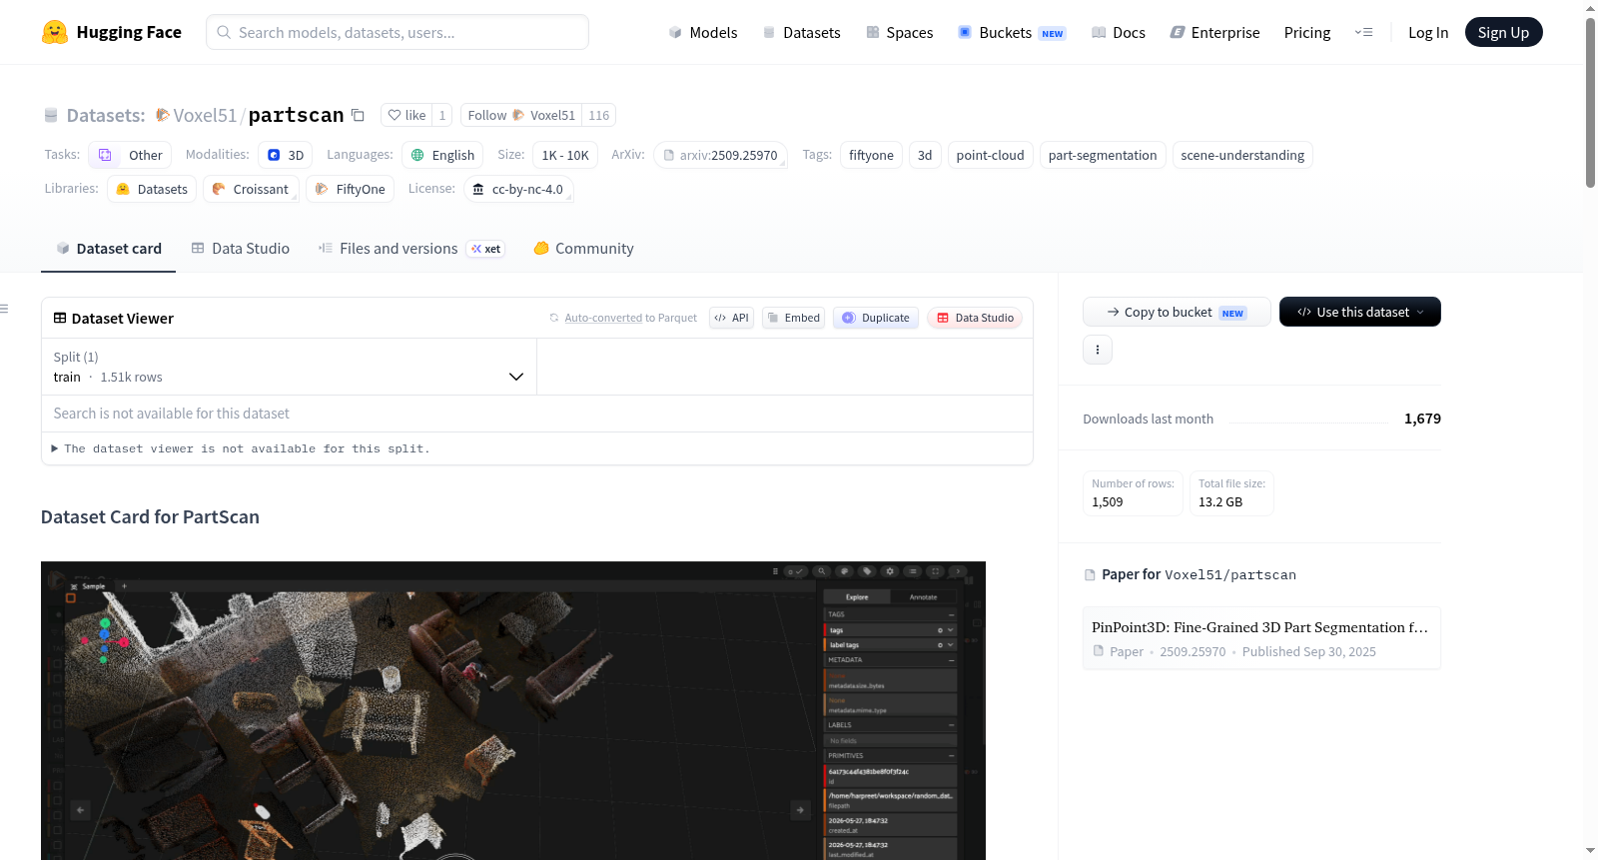Image resolution: width=1598 pixels, height=860 pixels.
Task: Select the English language tag
Action: (443, 155)
